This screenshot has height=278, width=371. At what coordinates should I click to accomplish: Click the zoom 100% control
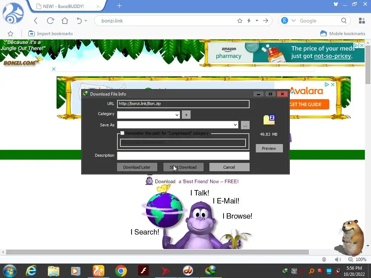pyautogui.click(x=357, y=260)
